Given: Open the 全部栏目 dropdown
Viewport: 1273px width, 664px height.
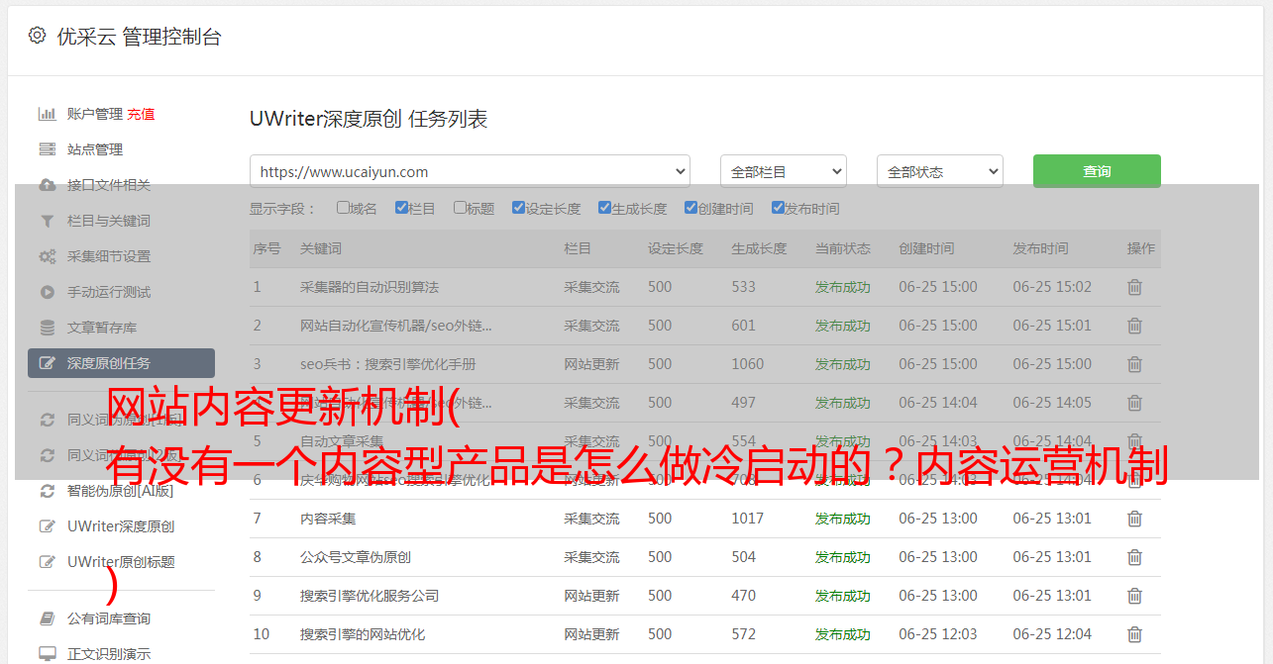Looking at the screenshot, I should [784, 171].
